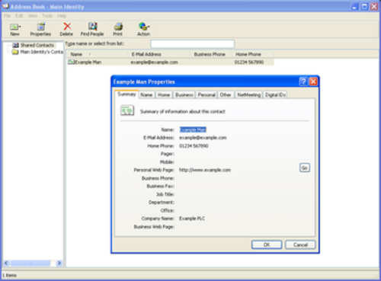Confirm with the OK button
The height and width of the screenshot is (281, 381).
pos(267,244)
